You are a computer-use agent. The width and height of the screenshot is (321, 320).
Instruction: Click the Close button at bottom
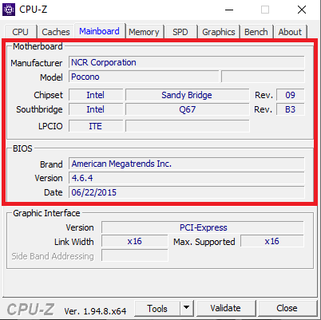click(287, 308)
